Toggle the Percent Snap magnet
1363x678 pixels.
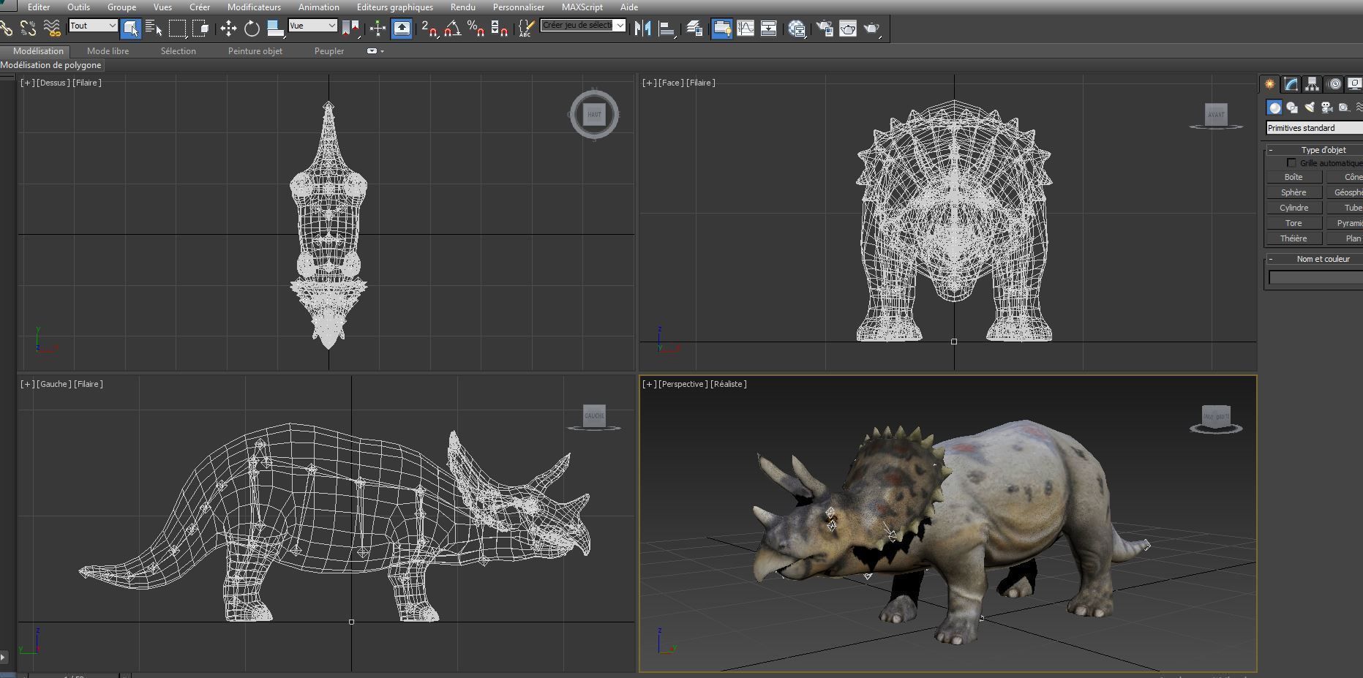click(x=476, y=29)
